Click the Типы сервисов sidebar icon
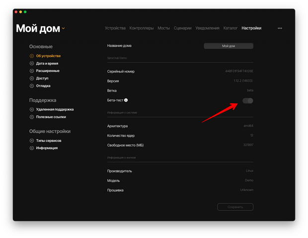Image resolution: width=308 pixels, height=238 pixels. pyautogui.click(x=32, y=141)
